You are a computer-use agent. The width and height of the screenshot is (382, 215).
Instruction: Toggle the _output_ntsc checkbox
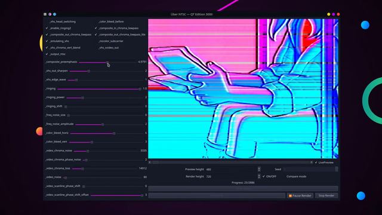pyautogui.click(x=56, y=54)
